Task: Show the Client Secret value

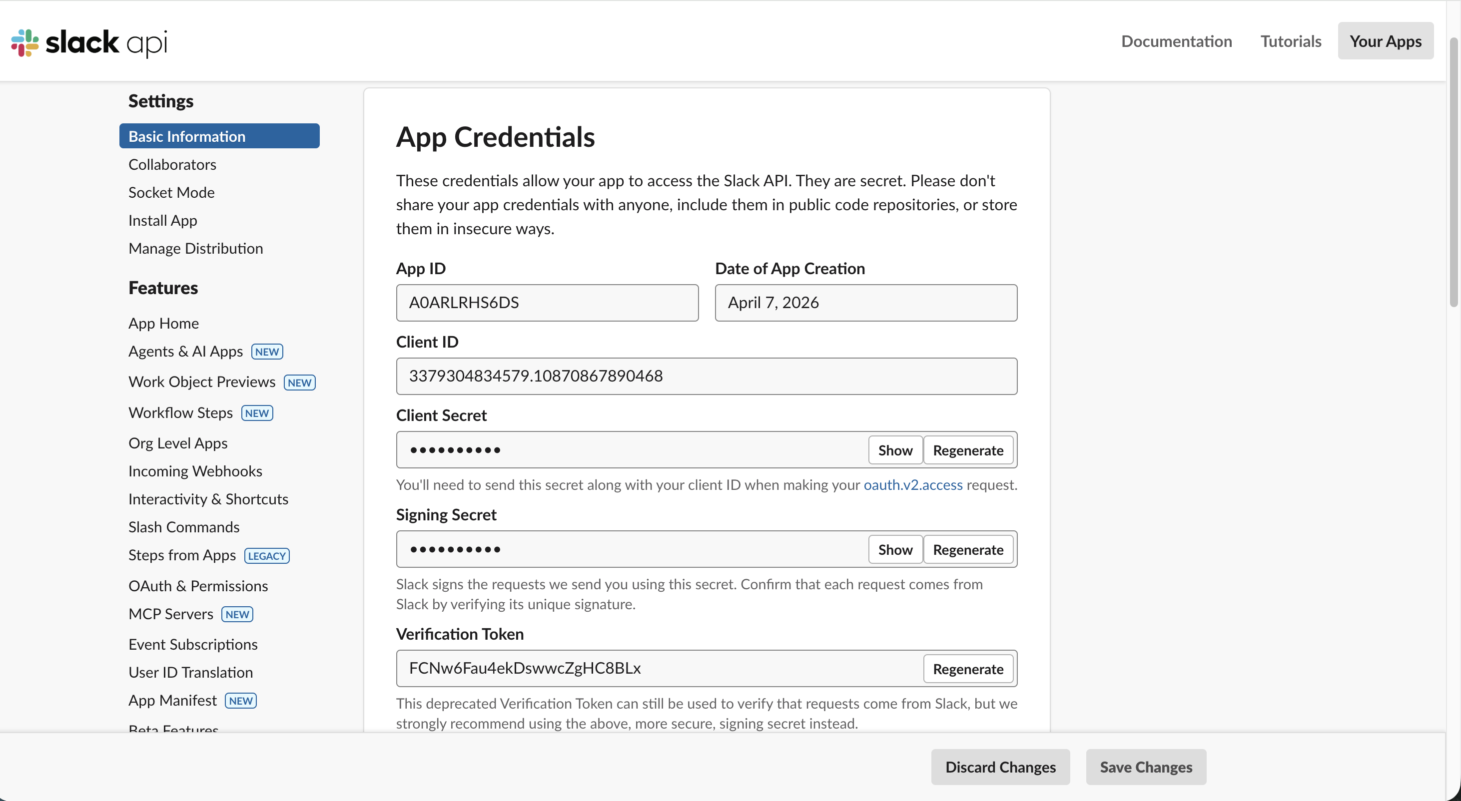Action: (x=894, y=449)
